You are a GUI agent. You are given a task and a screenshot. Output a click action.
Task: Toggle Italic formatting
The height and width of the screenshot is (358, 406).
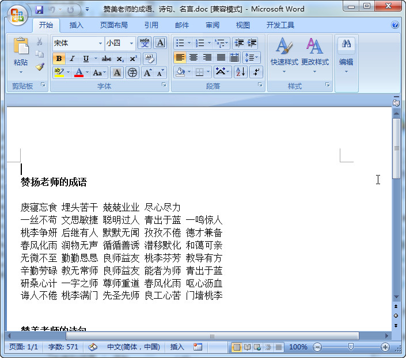click(72, 59)
